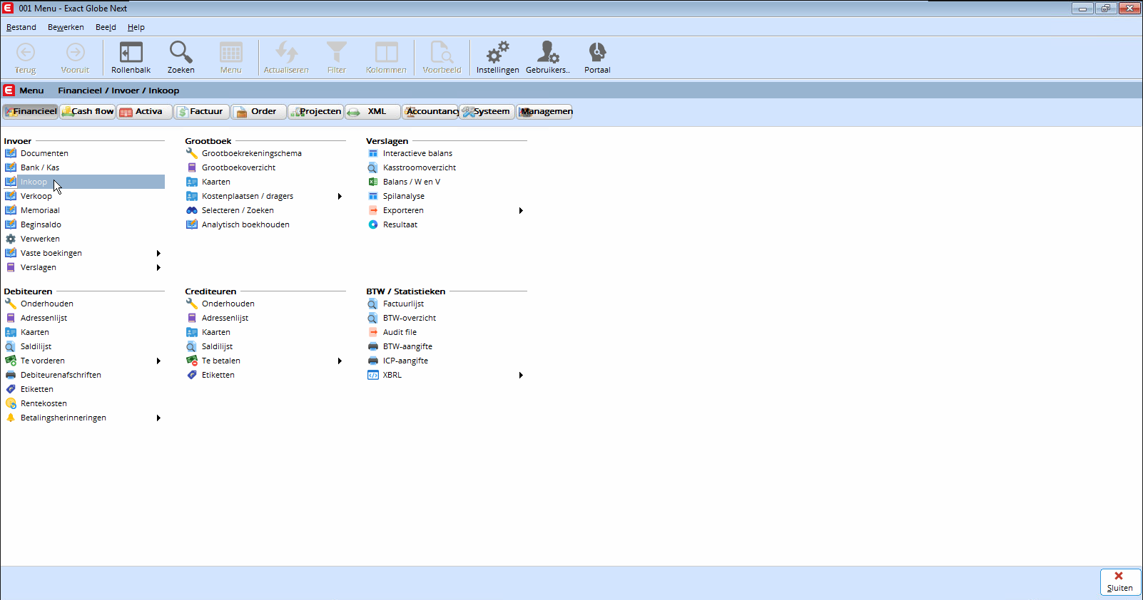Viewport: 1143px width, 600px height.
Task: Switch to the Order tab
Action: (x=258, y=111)
